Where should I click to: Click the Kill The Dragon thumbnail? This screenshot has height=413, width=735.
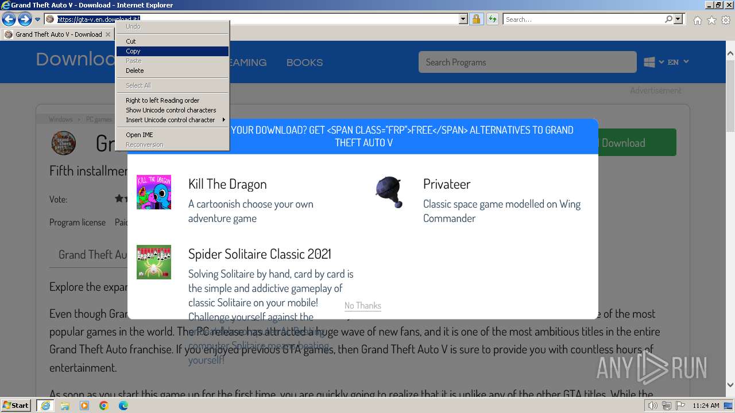[x=154, y=192]
